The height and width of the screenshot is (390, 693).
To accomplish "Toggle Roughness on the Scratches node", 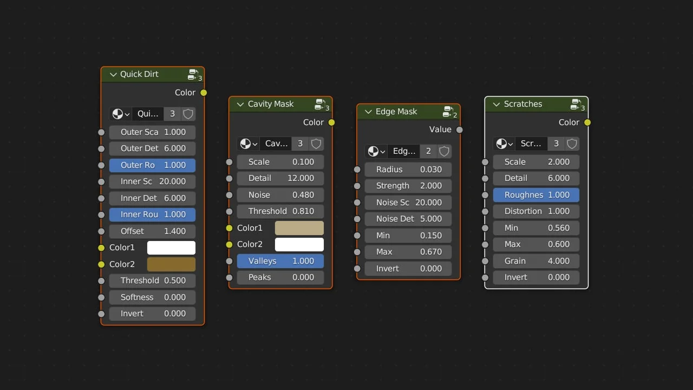I will pos(536,194).
